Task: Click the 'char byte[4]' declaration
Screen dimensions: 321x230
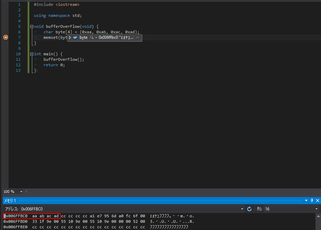Action: click(58, 32)
